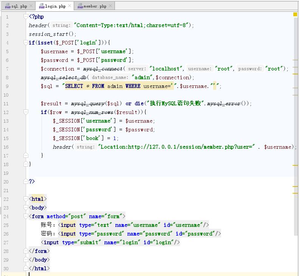Click the PHP file icon on sql.php tab
Viewport: 299px width, 276px height.
pyautogui.click(x=8, y=6)
